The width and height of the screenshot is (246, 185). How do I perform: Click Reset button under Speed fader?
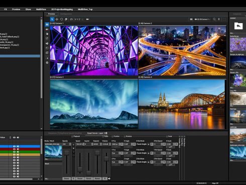80,178
